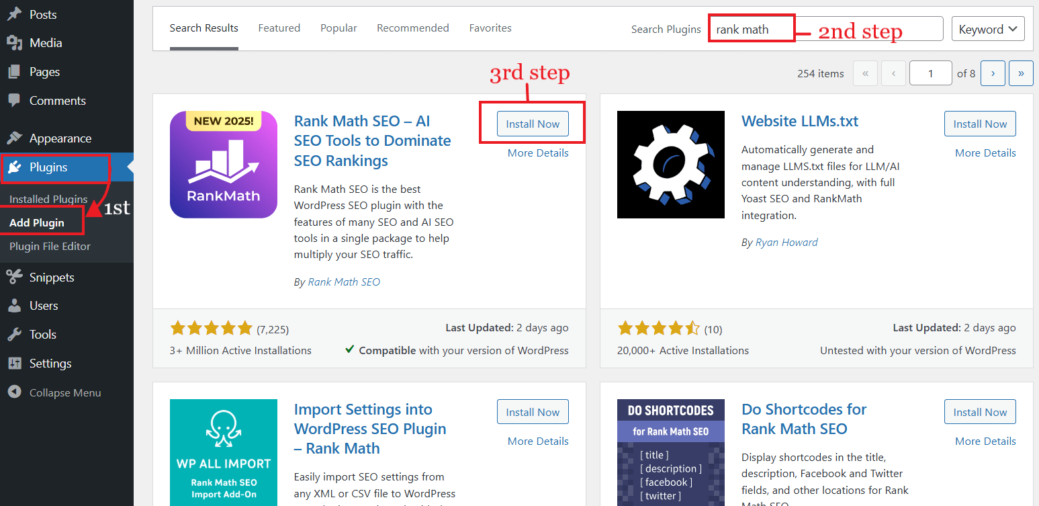Open Installed Plugins submenu item
The height and width of the screenshot is (506, 1039).
(x=48, y=200)
